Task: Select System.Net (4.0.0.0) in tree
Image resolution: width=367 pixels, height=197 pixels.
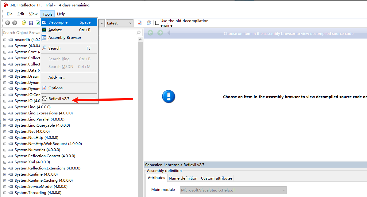Action: pyautogui.click(x=32, y=132)
